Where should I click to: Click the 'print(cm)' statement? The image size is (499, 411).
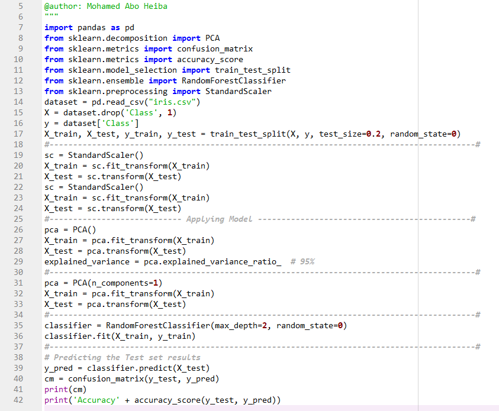click(x=66, y=389)
